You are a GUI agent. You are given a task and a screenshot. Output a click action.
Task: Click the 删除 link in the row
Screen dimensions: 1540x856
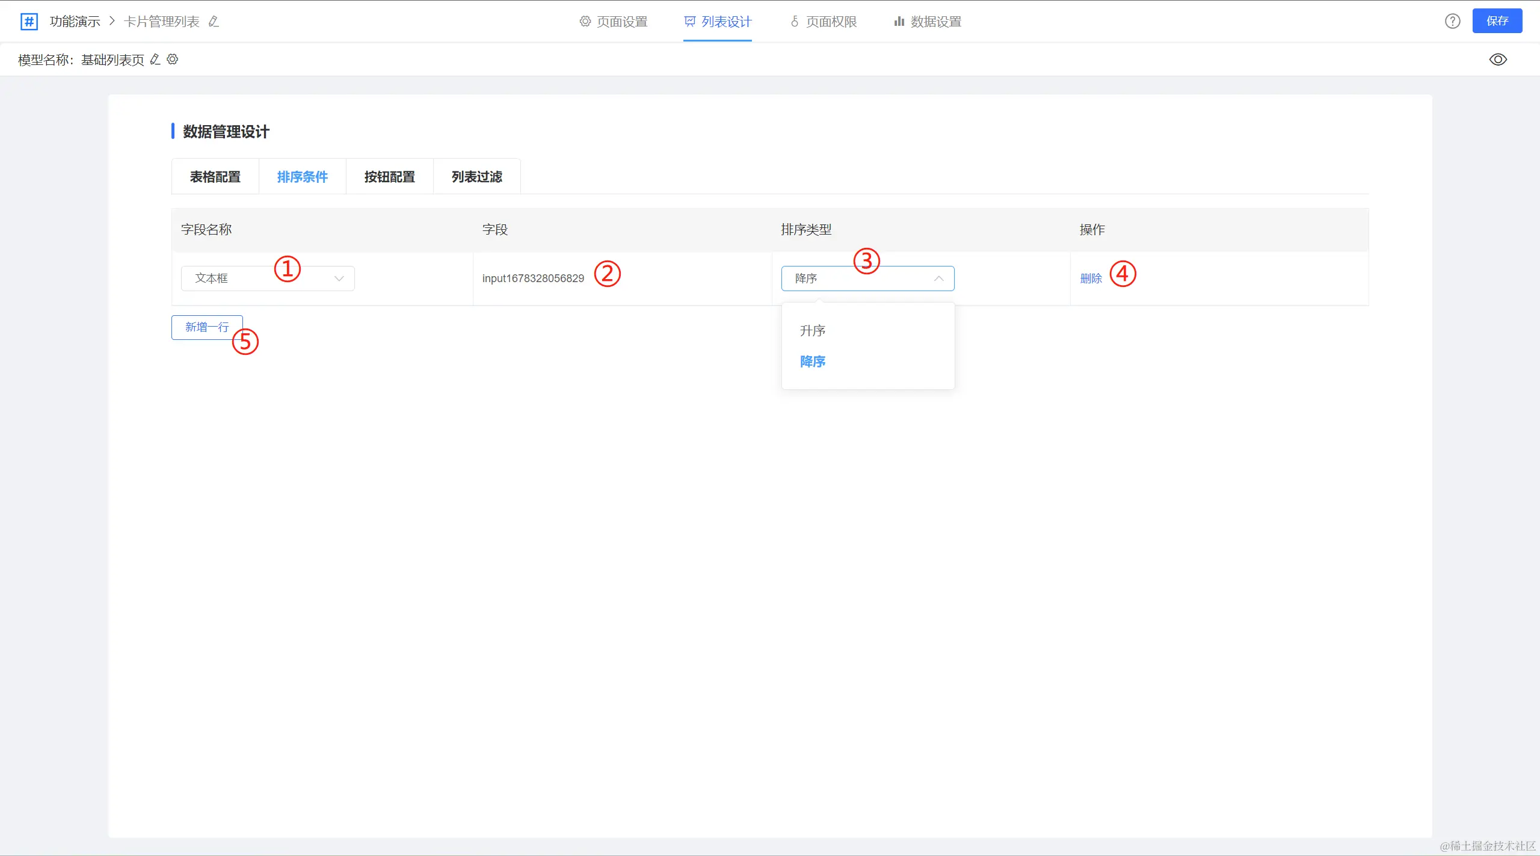[x=1091, y=278]
